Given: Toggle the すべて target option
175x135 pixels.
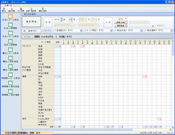Looking at the screenshot, I should point(121,19).
